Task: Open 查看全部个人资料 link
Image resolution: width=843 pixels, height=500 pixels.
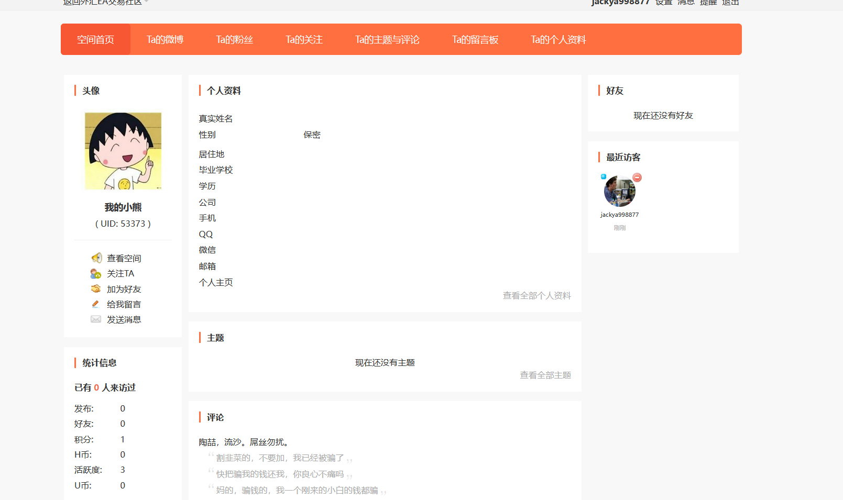Action: click(537, 296)
